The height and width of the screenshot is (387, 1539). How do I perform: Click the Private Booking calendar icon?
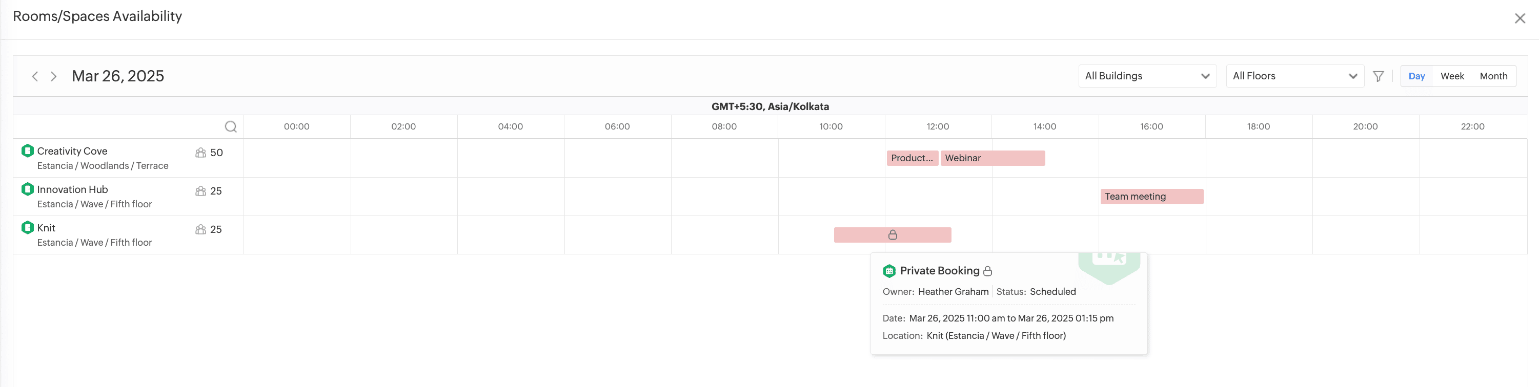[889, 271]
